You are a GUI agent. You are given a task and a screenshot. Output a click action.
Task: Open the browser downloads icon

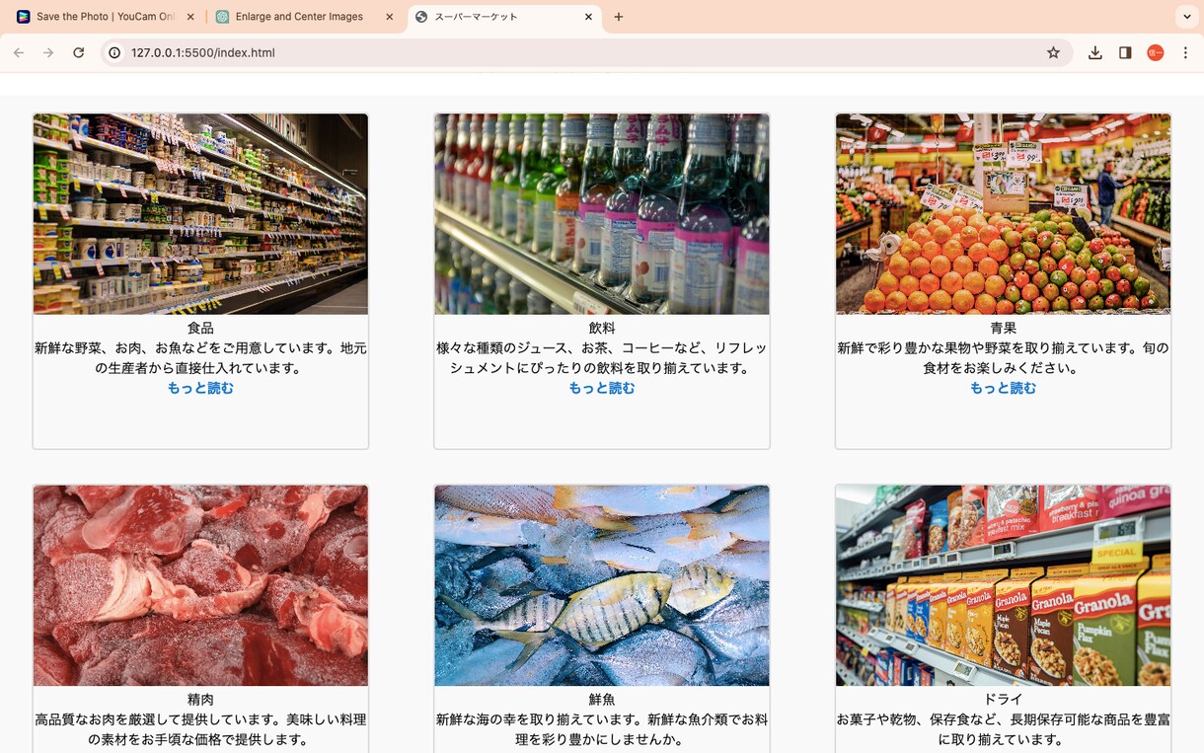(x=1095, y=52)
